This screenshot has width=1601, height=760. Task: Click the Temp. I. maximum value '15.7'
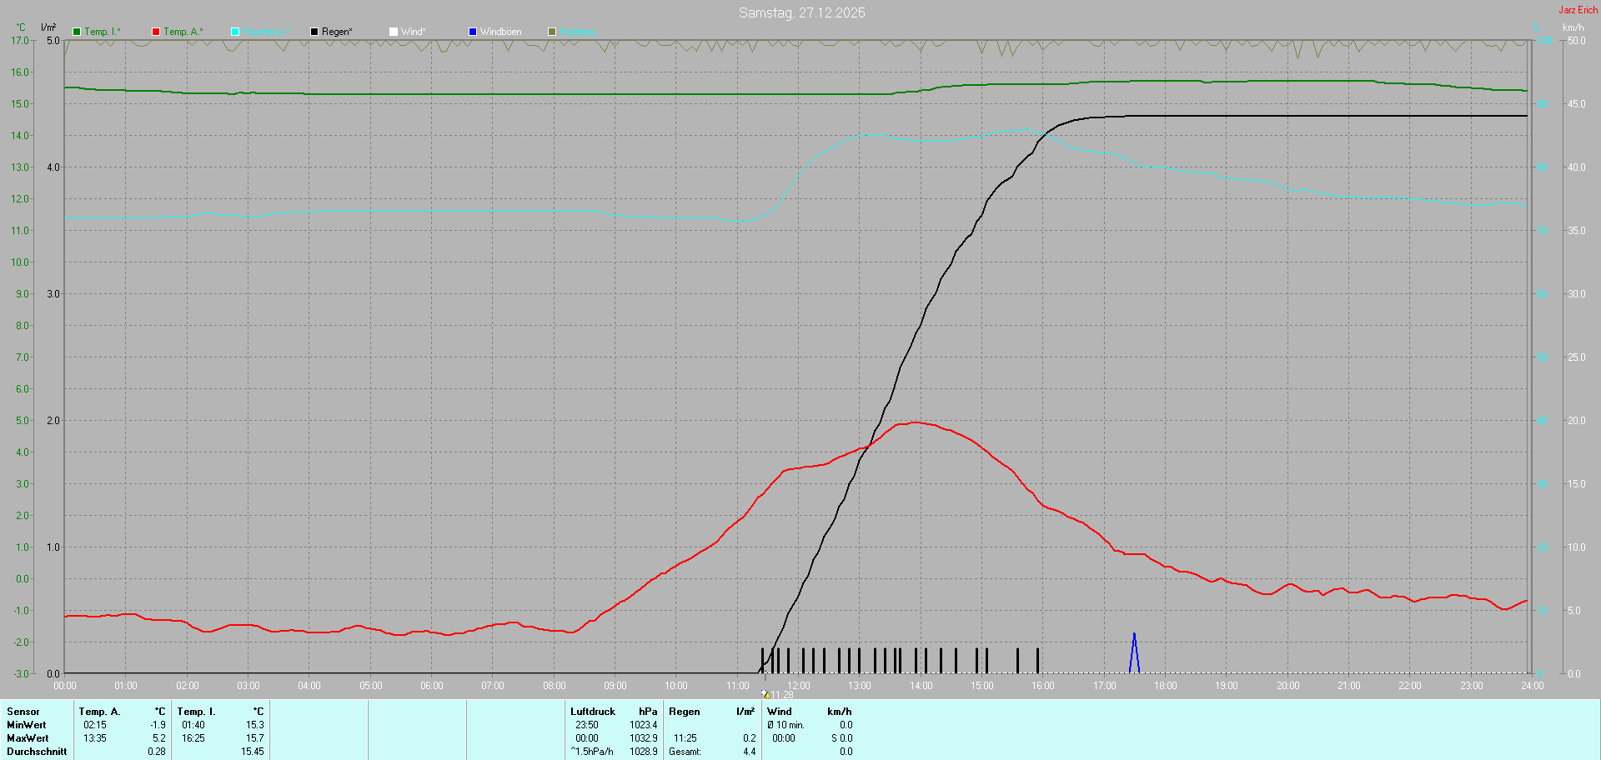(x=255, y=738)
